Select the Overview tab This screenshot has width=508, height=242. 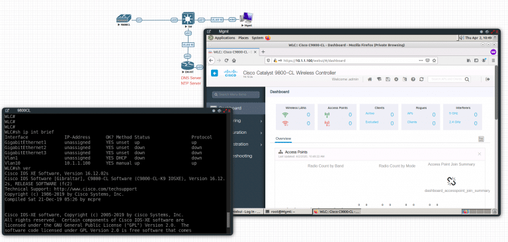tap(283, 138)
